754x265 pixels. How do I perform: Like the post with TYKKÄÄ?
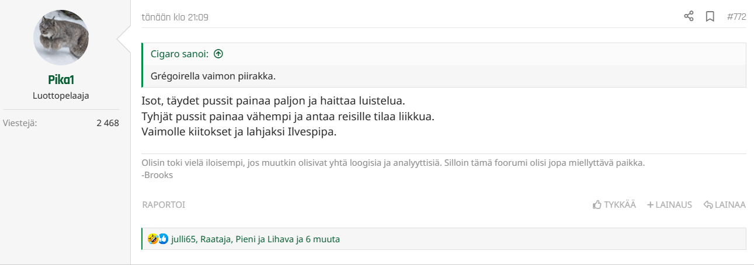click(614, 205)
